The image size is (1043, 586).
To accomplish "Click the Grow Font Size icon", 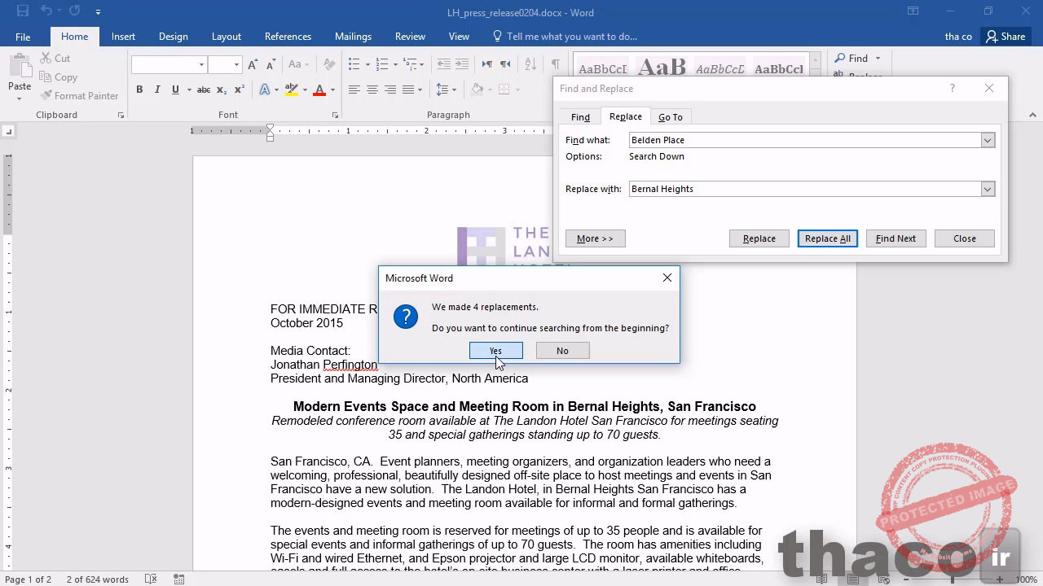I will pos(253,64).
